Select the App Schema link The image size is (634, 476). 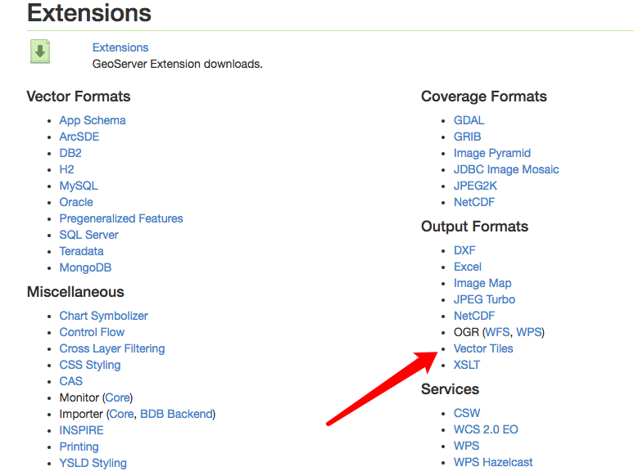point(93,120)
